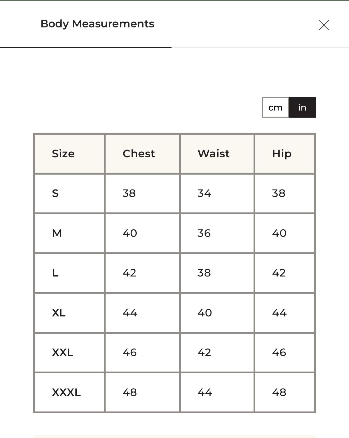Click the chest value for size S
The image size is (349, 438).
coord(129,193)
